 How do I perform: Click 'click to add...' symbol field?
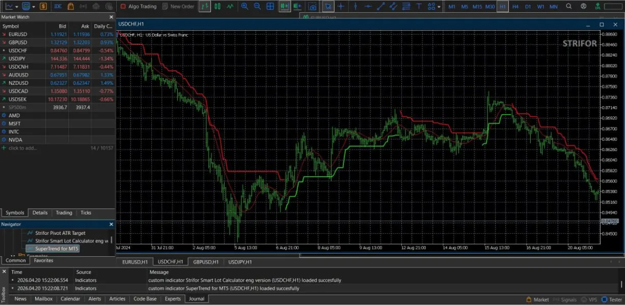click(x=22, y=148)
